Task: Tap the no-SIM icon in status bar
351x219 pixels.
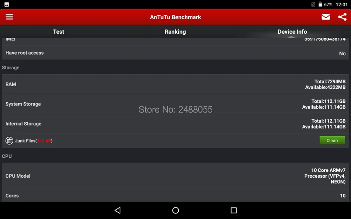Action: click(313, 4)
